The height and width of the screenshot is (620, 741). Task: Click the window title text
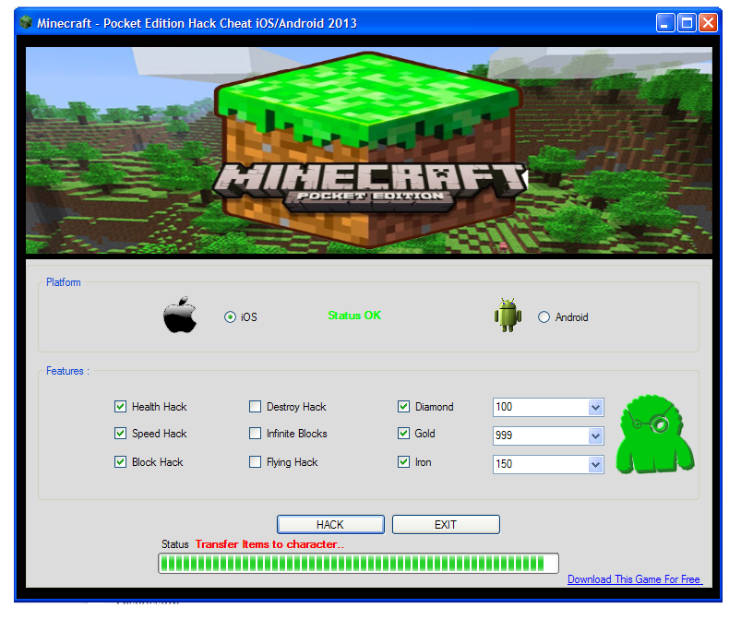point(197,23)
